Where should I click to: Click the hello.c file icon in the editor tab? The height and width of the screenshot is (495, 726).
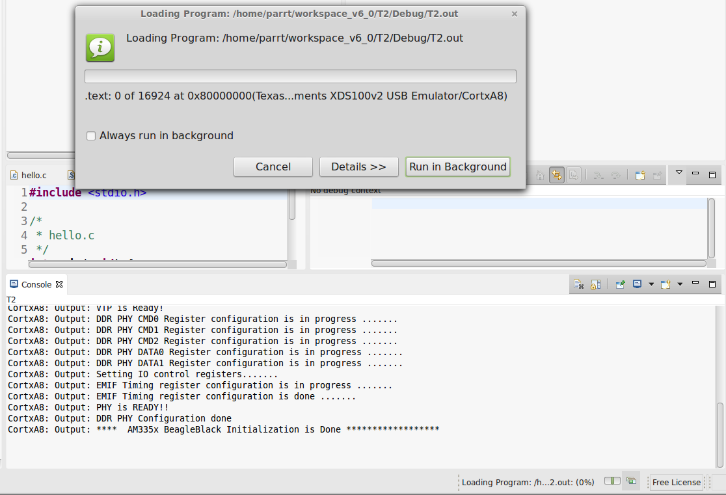click(14, 176)
